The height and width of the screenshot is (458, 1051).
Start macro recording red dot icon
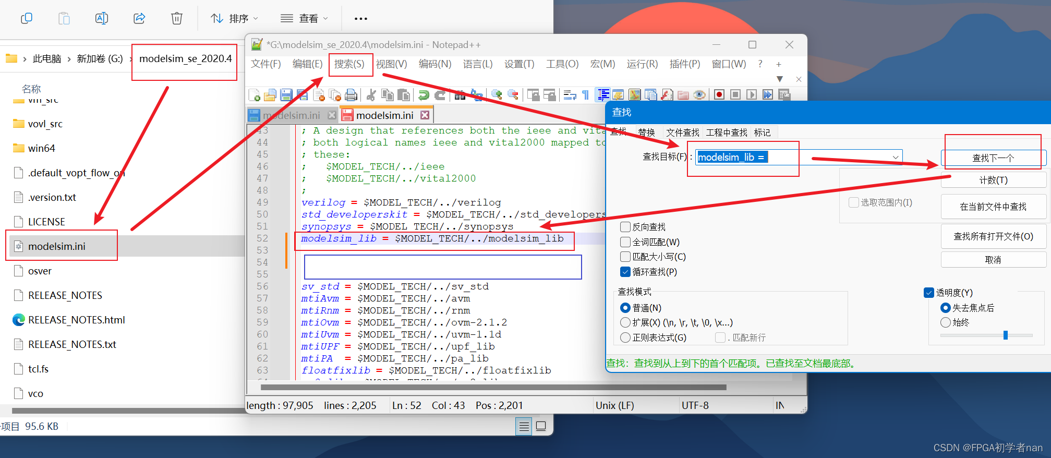(x=720, y=95)
